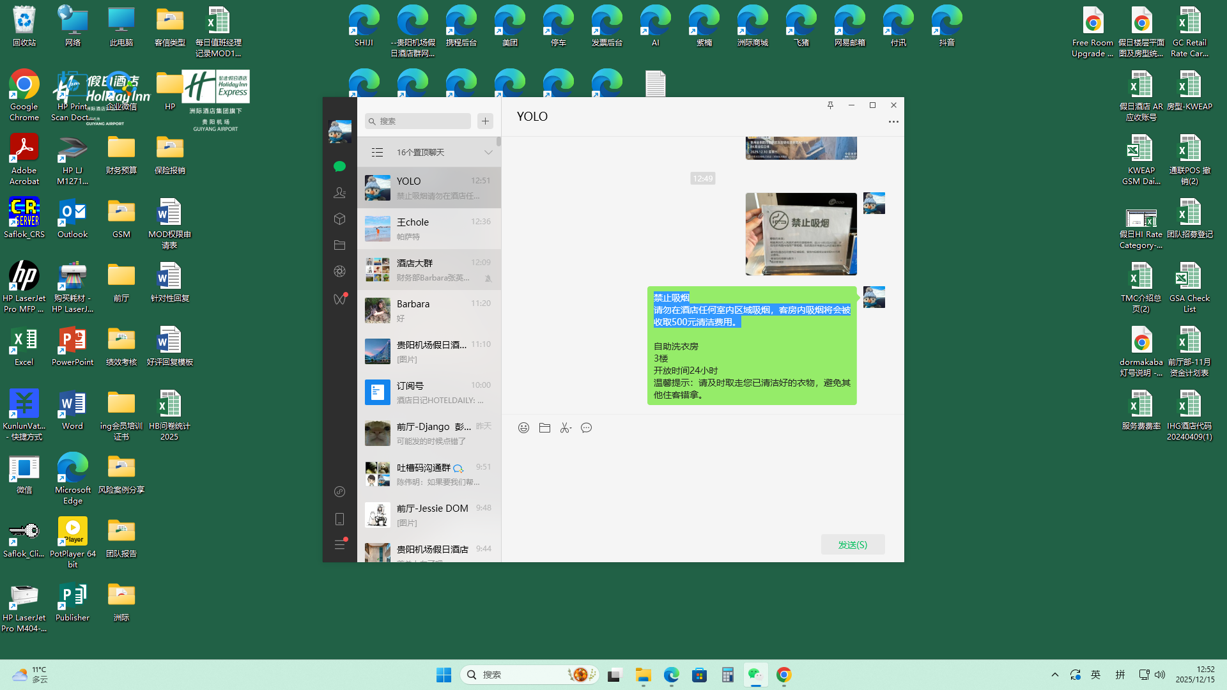Viewport: 1227px width, 690px height.
Task: Open WeChat Contacts sidebar icon
Action: pyautogui.click(x=339, y=192)
